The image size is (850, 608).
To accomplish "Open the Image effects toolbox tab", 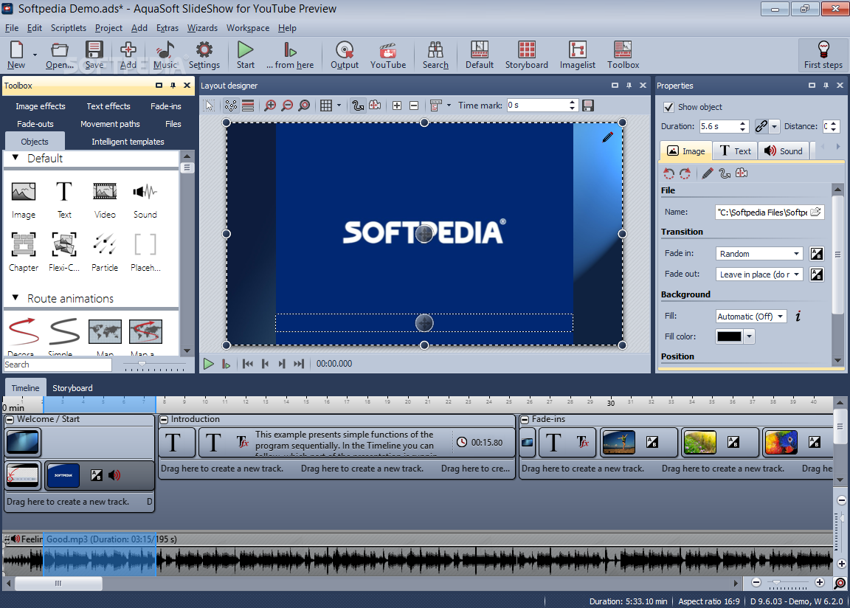I will coord(40,106).
